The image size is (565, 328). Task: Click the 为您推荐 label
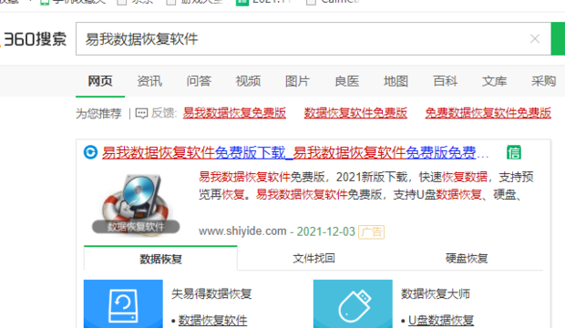tap(98, 114)
